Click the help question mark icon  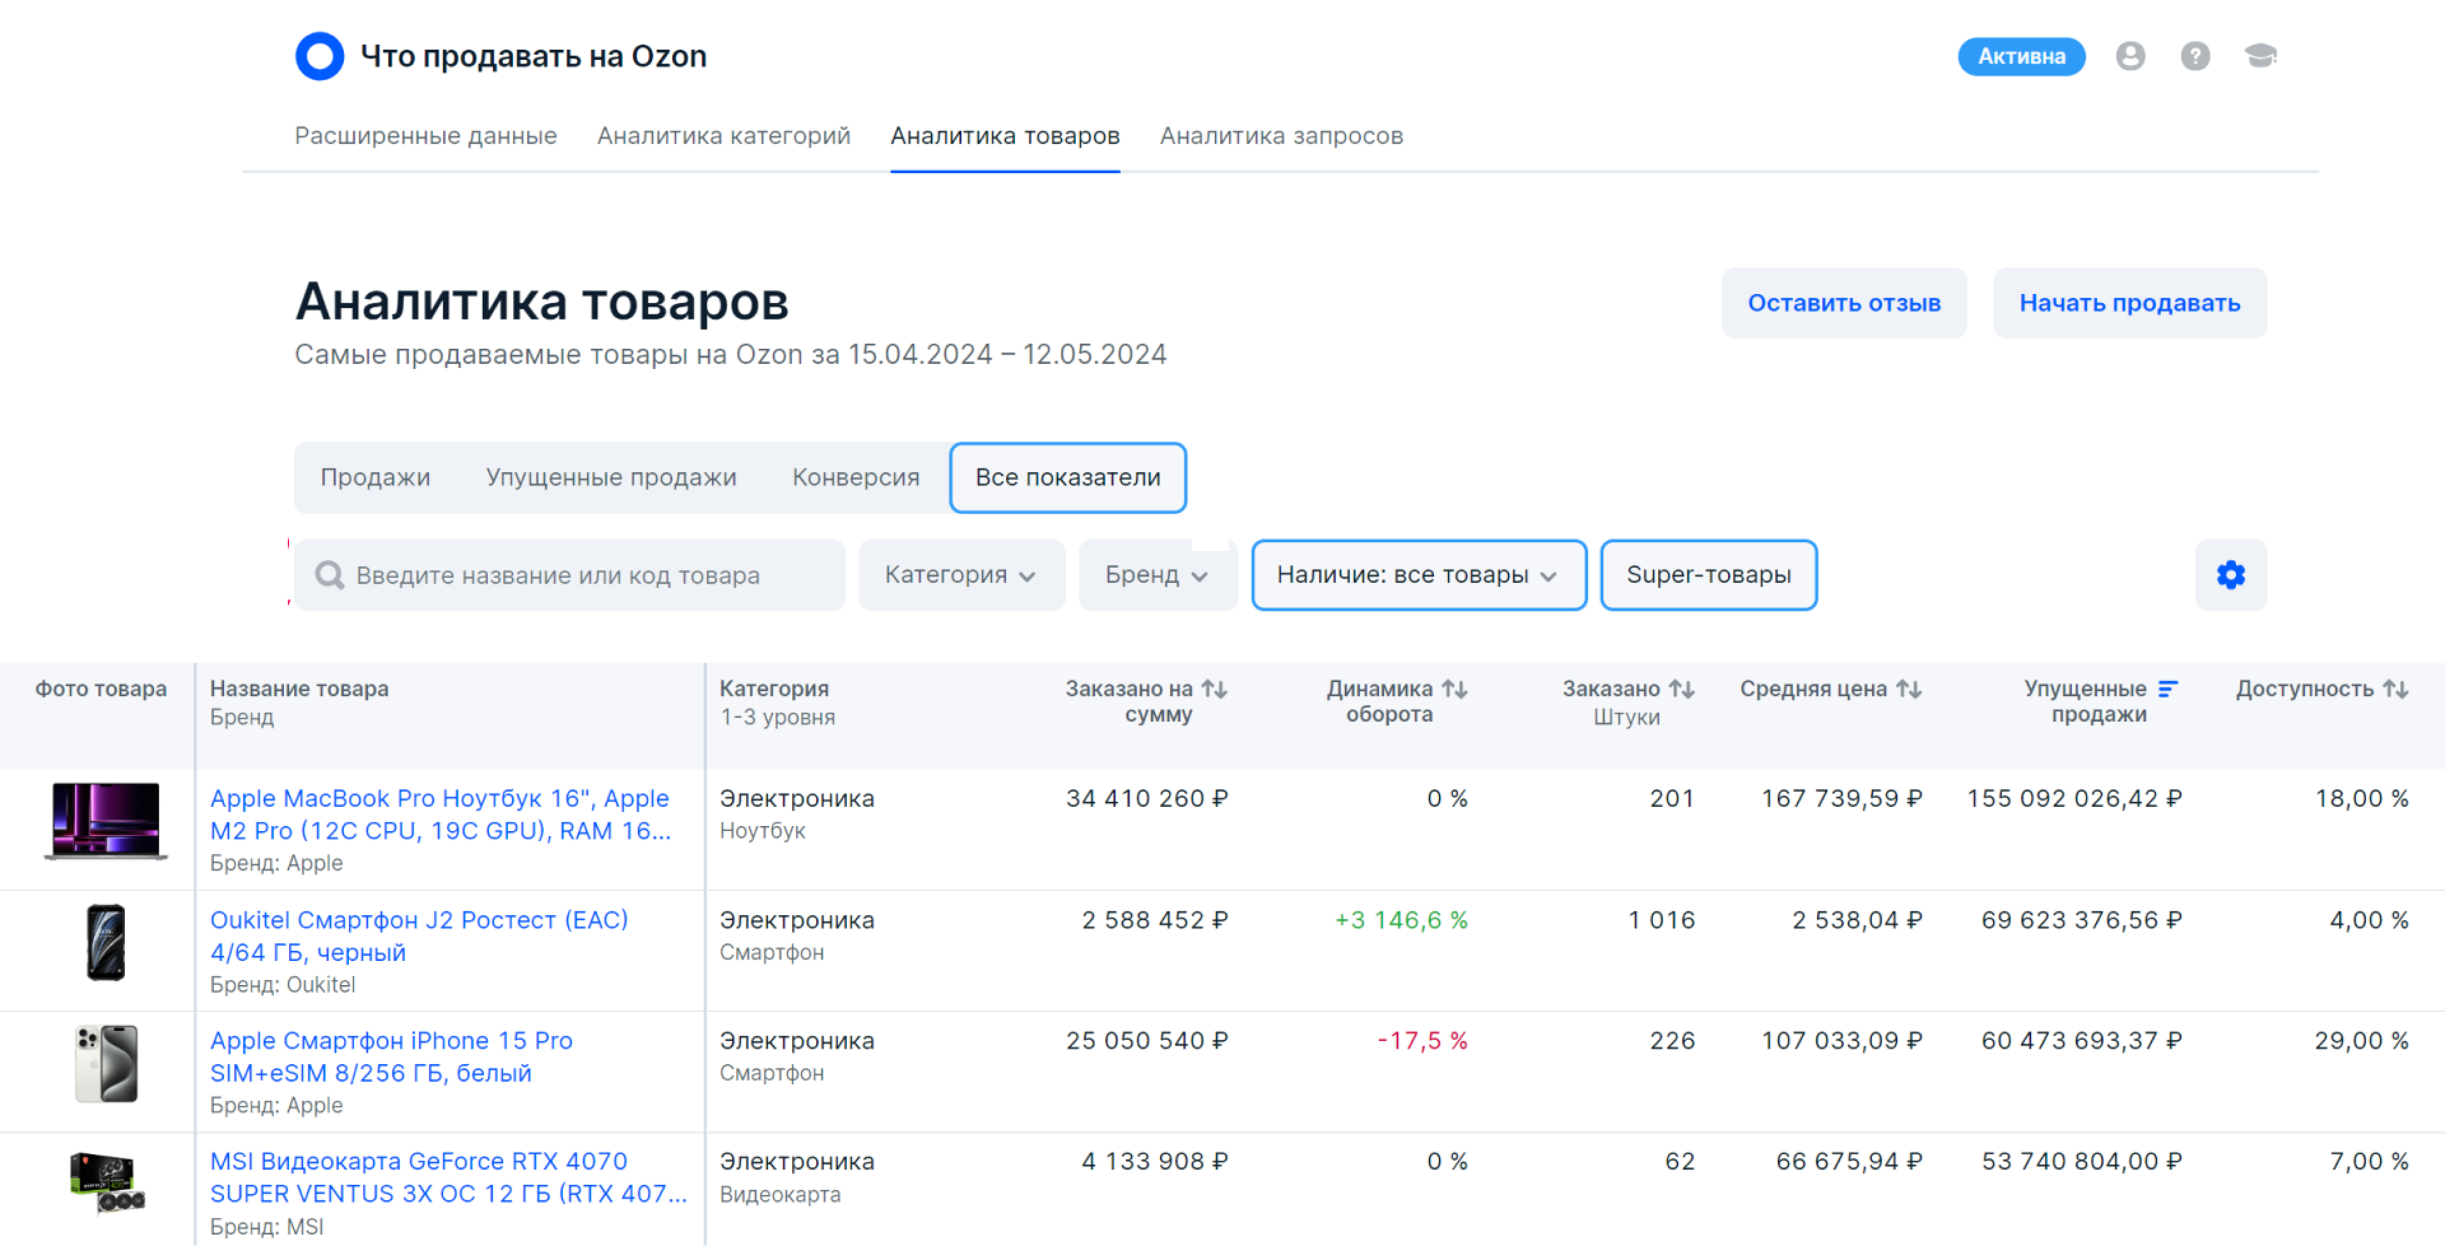2194,56
